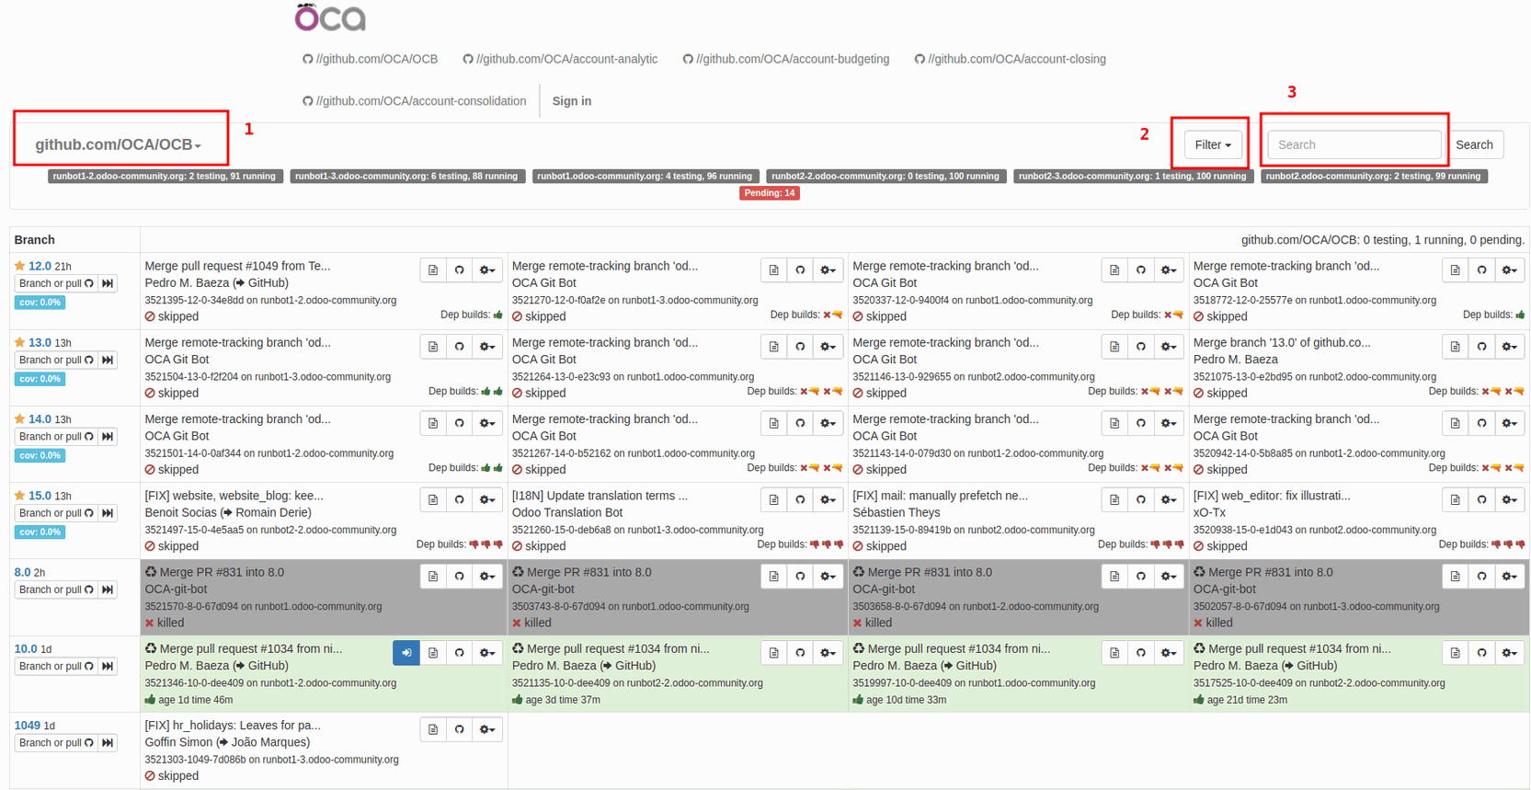This screenshot has width=1531, height=790.
Task: Open the 14.0 branch link
Action: click(40, 418)
